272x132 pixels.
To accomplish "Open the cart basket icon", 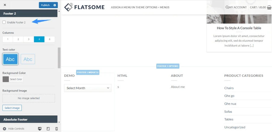I will [x=269, y=7].
